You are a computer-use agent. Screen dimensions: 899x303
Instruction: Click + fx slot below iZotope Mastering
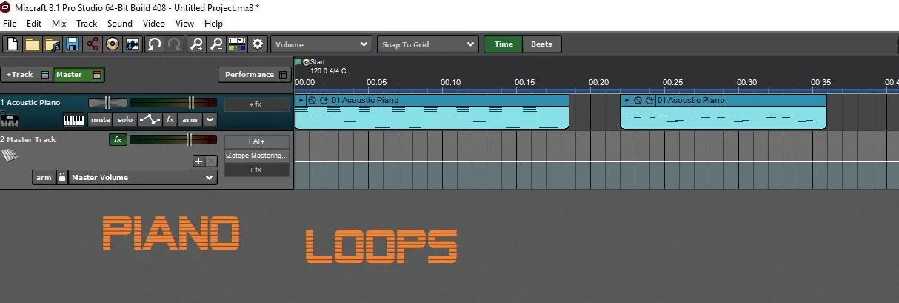pos(256,170)
